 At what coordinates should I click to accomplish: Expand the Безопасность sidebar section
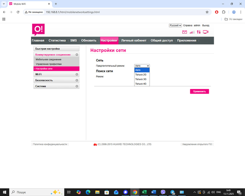pyautogui.click(x=56, y=80)
